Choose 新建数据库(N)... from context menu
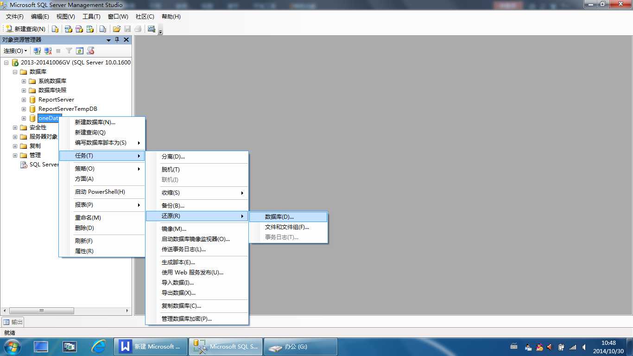Image resolution: width=633 pixels, height=356 pixels. pos(102,122)
